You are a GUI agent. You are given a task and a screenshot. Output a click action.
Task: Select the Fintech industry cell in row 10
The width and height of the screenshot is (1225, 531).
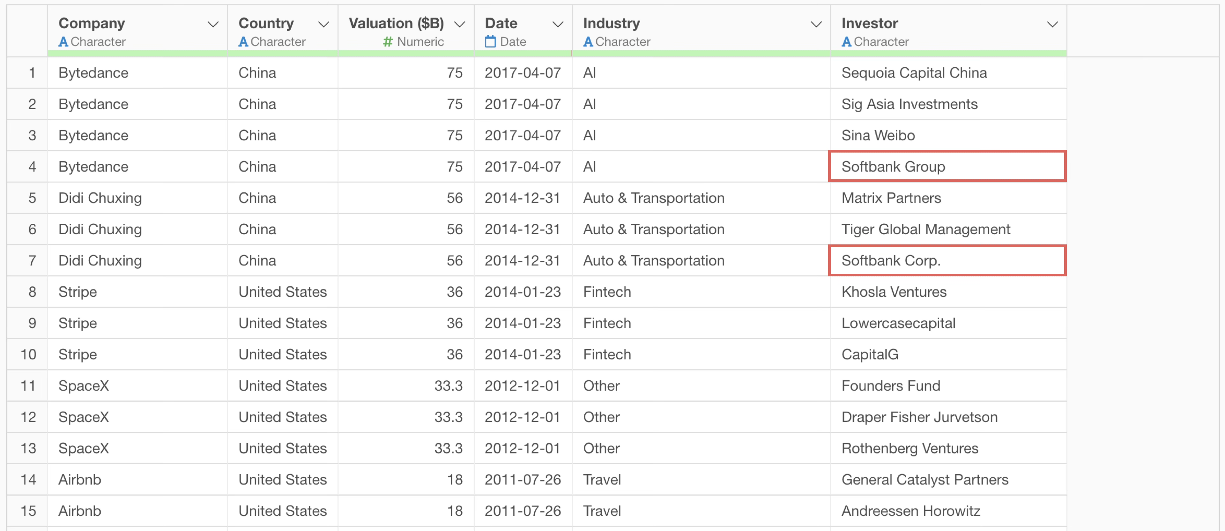(x=702, y=355)
